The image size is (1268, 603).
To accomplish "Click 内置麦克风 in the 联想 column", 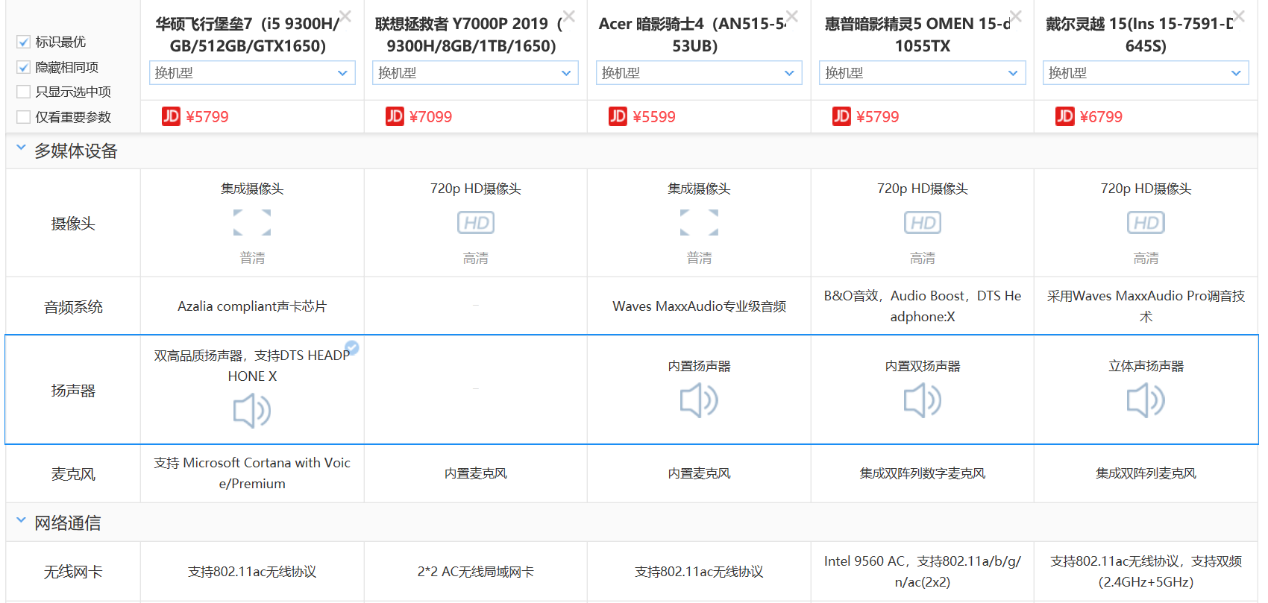I will pos(475,473).
